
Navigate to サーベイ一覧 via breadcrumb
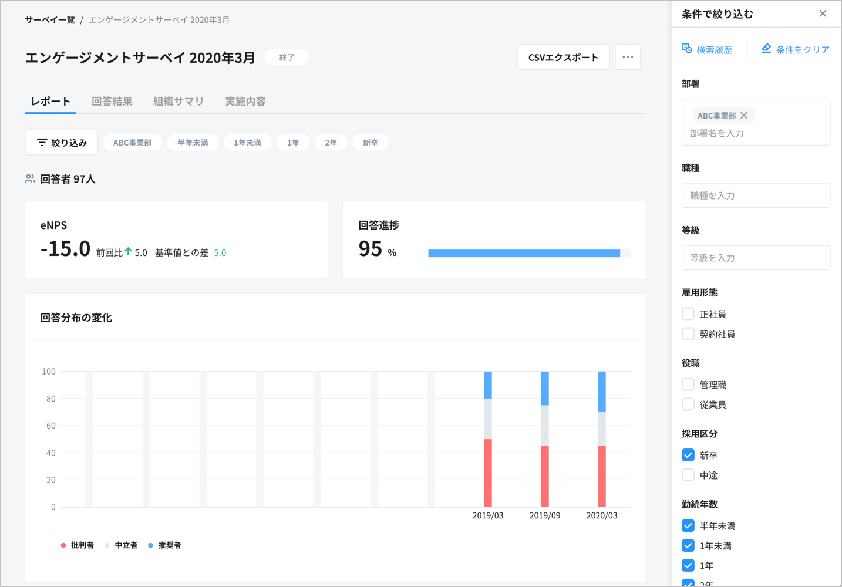(x=49, y=19)
